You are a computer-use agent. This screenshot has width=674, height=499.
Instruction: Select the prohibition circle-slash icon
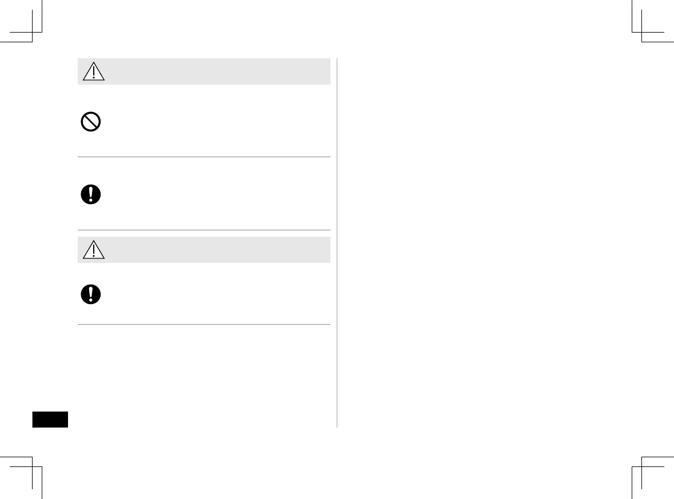(90, 122)
